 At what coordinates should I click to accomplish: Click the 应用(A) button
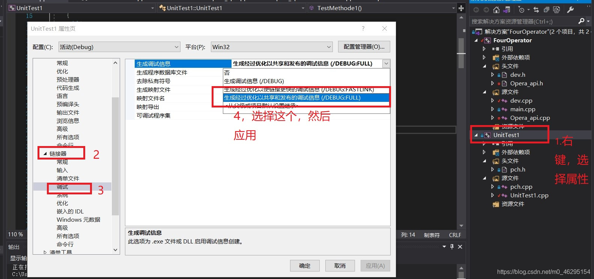click(x=375, y=266)
